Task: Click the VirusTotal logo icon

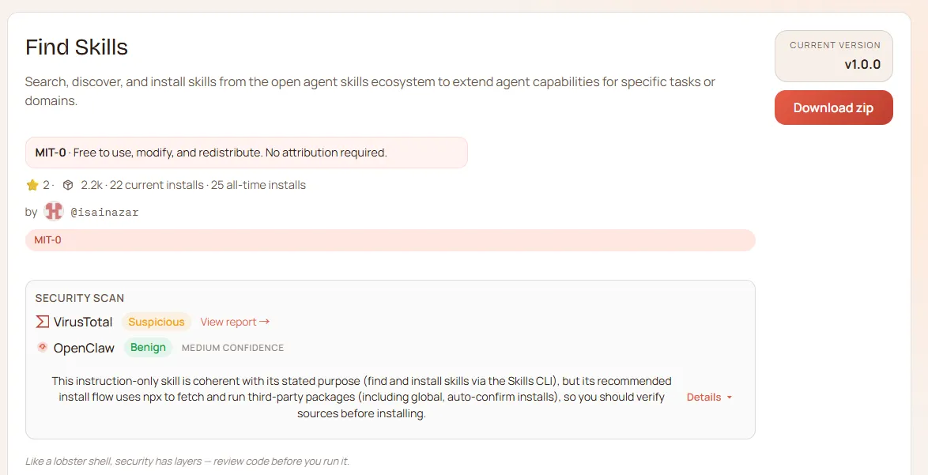Action: (x=43, y=322)
